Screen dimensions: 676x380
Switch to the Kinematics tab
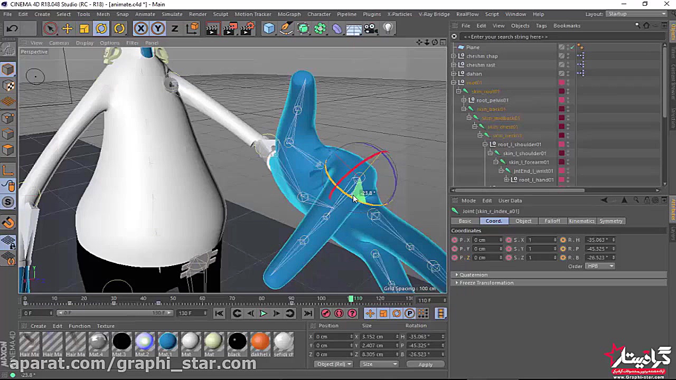click(x=581, y=221)
